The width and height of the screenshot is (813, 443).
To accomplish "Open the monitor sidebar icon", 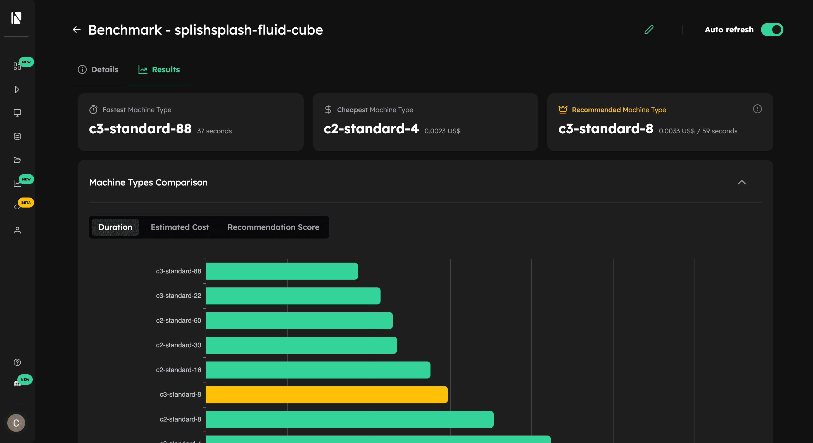I will (x=17, y=113).
